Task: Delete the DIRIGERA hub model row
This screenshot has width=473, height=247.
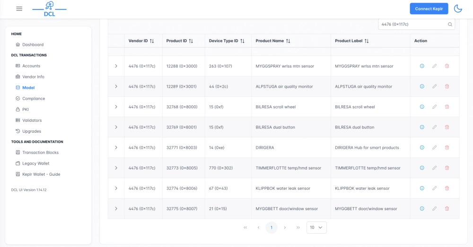Action: (x=447, y=147)
